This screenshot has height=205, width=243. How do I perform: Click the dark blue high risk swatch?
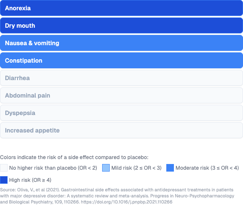tap(4, 180)
